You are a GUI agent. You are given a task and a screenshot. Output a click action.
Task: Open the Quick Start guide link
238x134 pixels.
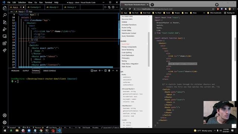click(126, 44)
